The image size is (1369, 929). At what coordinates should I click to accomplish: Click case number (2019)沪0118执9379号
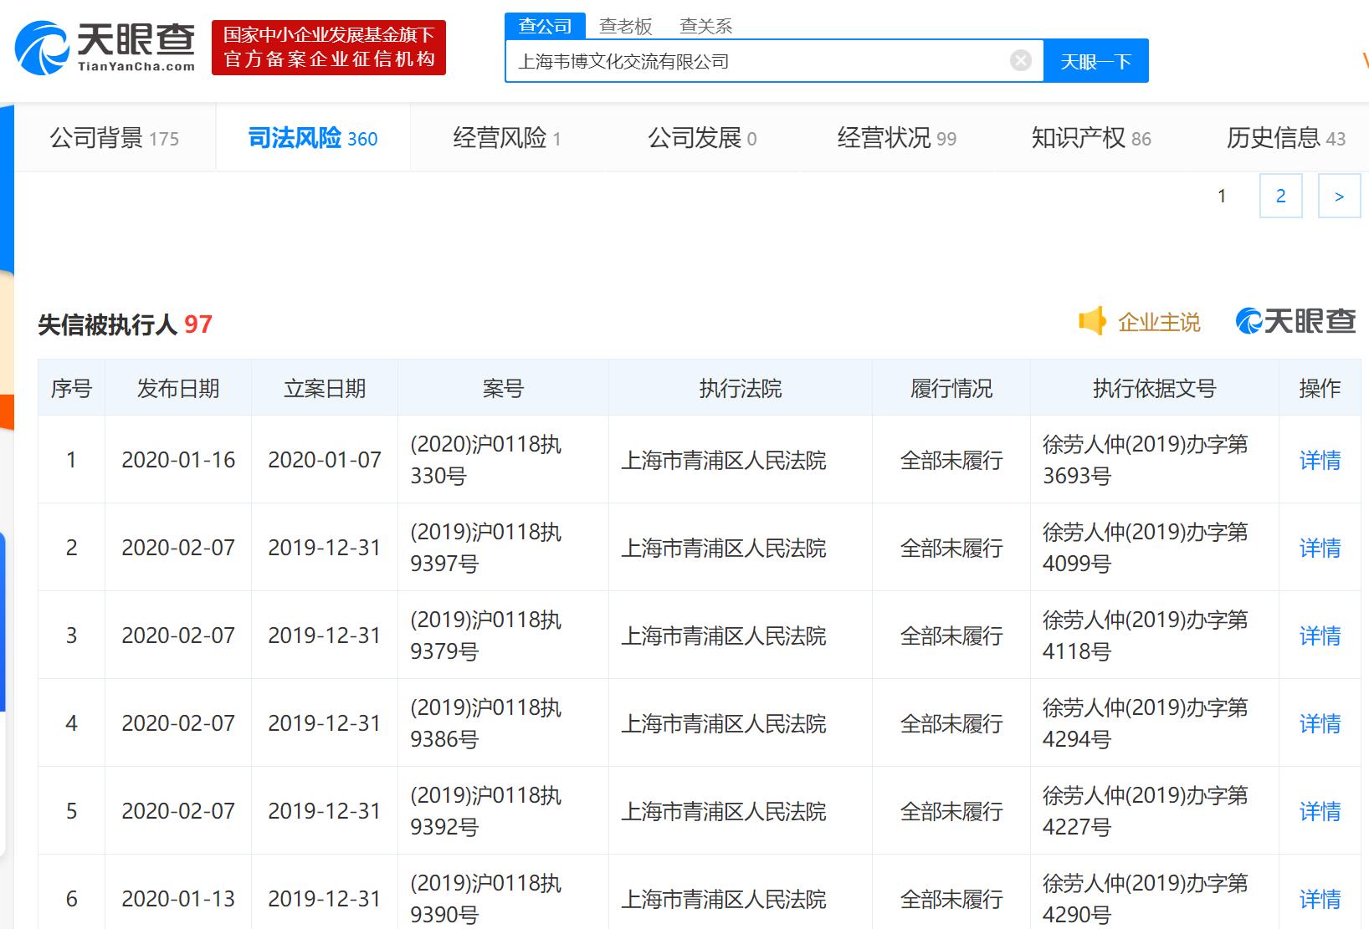pos(486,635)
